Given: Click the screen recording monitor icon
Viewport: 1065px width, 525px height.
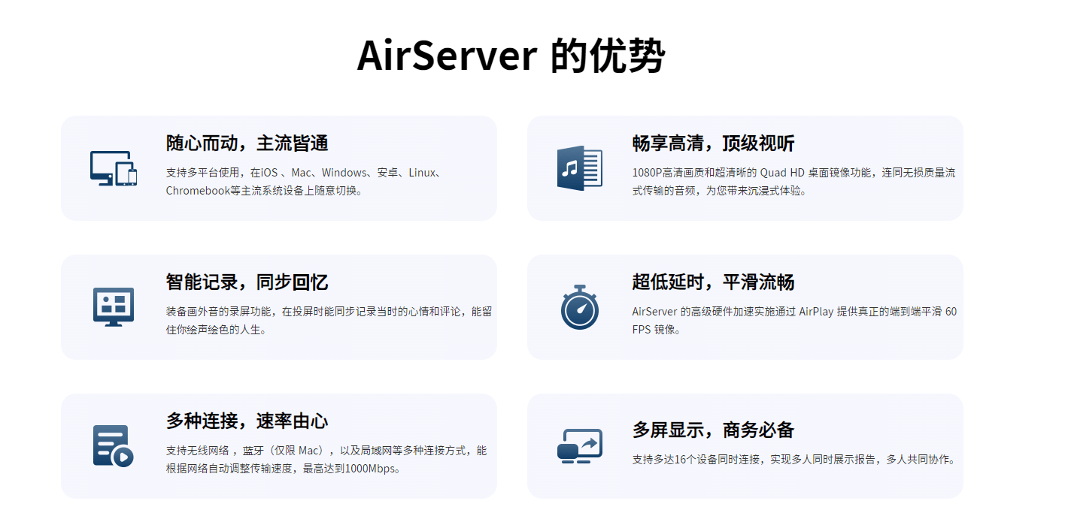Looking at the screenshot, I should tap(114, 307).
